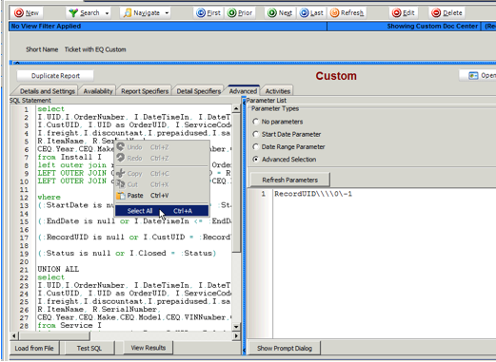Click the 'from Install I' SQL line

click(x=69, y=157)
